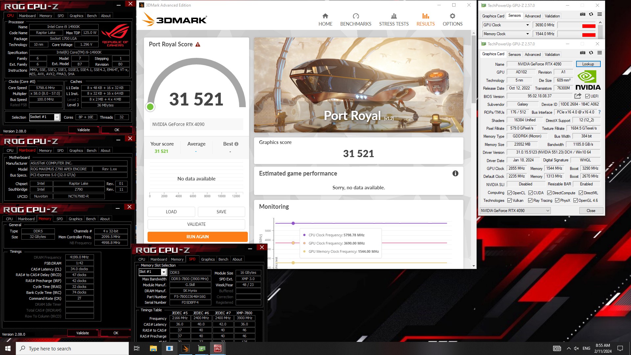Open File Explorer from taskbar
The height and width of the screenshot is (355, 631).
click(x=153, y=348)
